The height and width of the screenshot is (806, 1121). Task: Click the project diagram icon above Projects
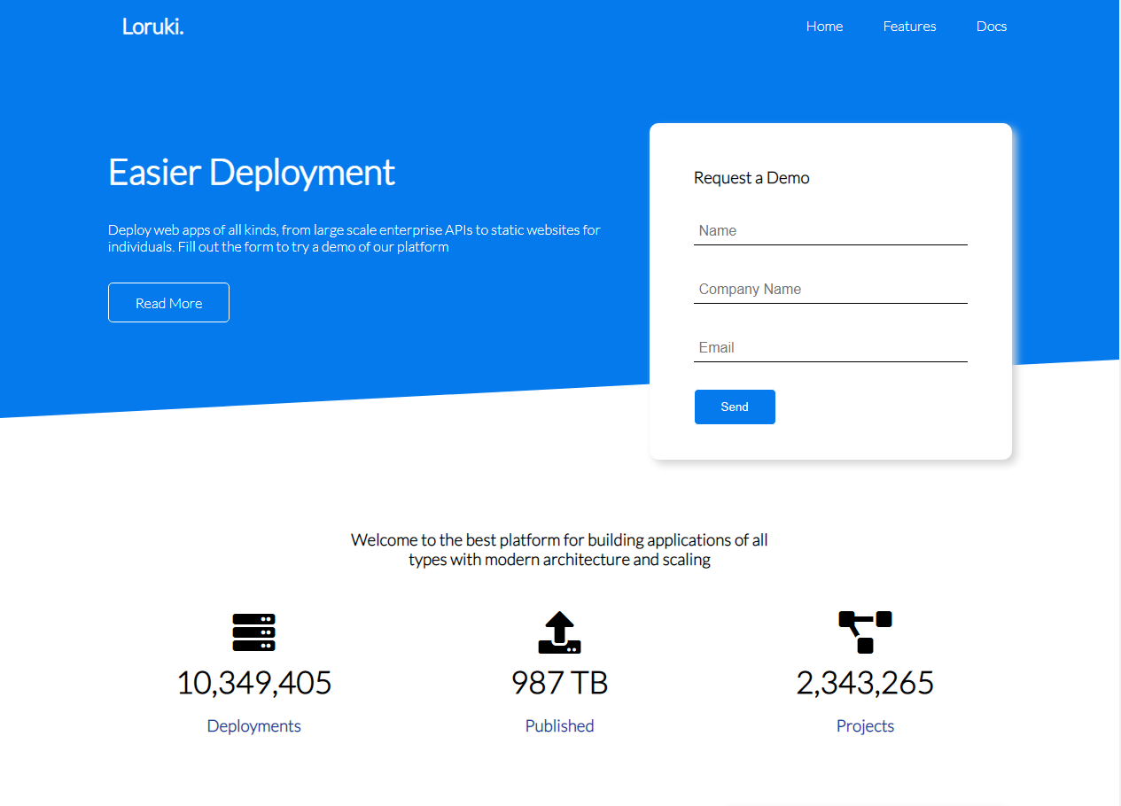click(x=865, y=632)
